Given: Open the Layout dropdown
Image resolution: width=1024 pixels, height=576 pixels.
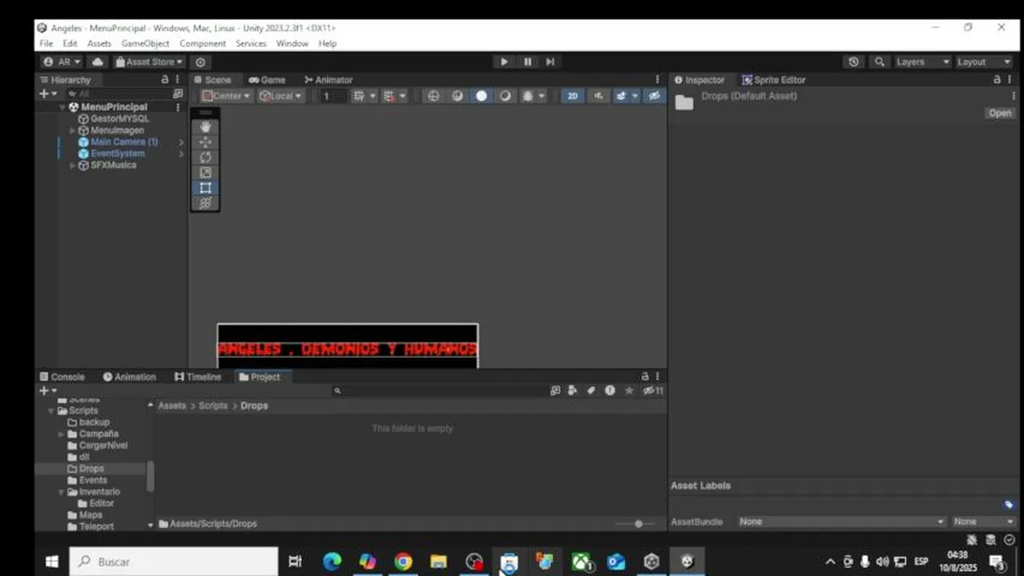Looking at the screenshot, I should tap(984, 62).
